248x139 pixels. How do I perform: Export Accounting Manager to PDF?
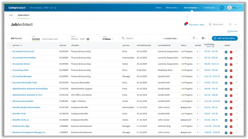[x=231, y=77]
